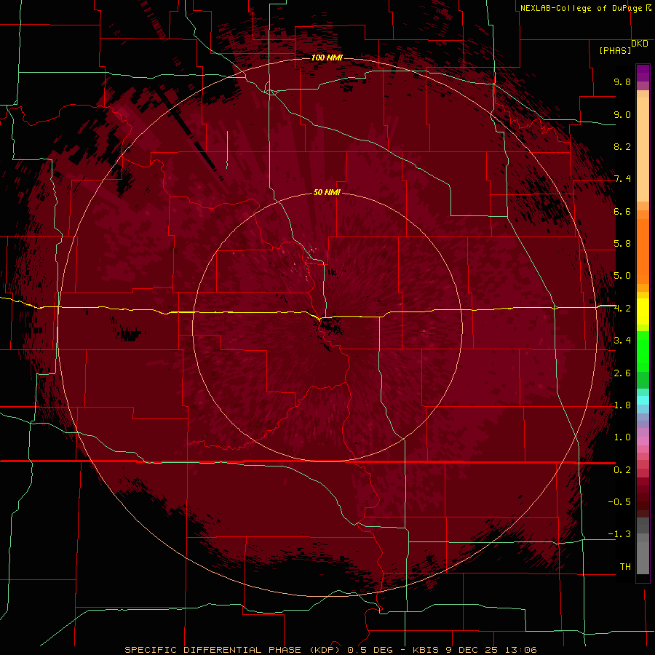
Task: Select the 8.2 scale value
Action: (x=622, y=146)
